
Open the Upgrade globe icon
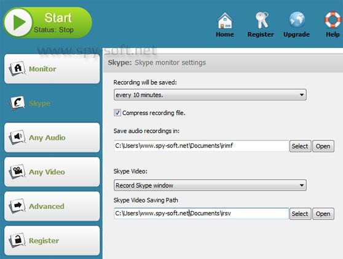click(x=297, y=20)
